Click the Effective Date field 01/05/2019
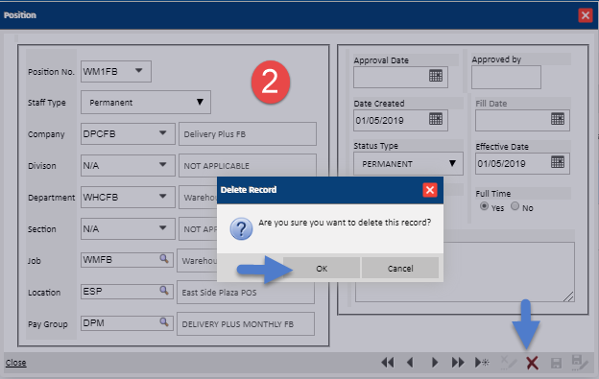Viewport: 599px width, 379px height. click(522, 163)
